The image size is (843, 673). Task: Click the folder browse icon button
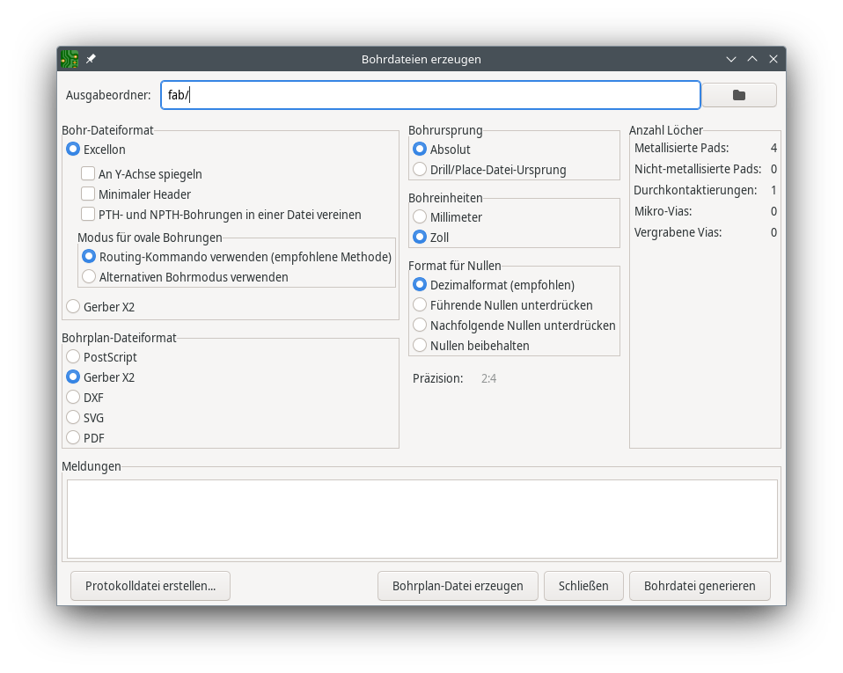[x=738, y=95]
